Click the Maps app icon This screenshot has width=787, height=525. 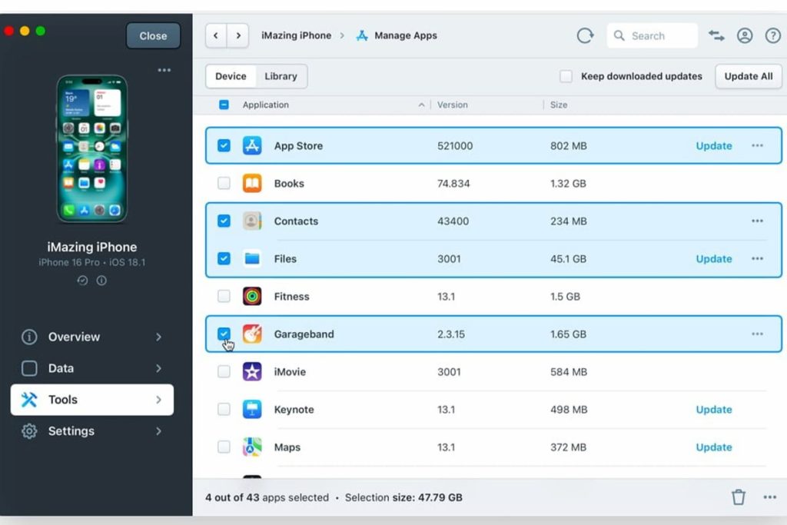click(x=252, y=447)
